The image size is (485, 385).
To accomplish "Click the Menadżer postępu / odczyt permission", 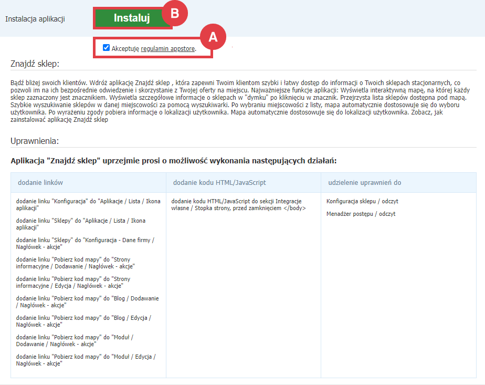I will [361, 214].
